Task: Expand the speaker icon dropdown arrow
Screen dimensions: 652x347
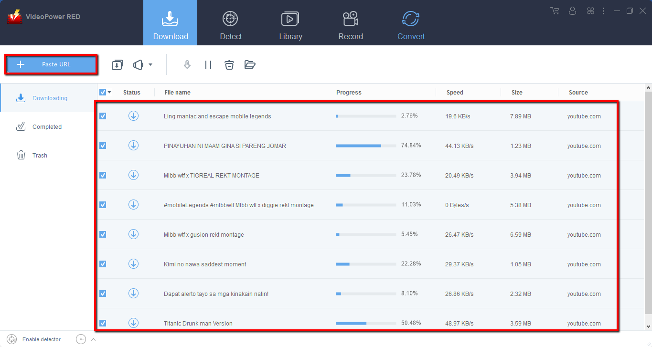Action: pyautogui.click(x=150, y=65)
